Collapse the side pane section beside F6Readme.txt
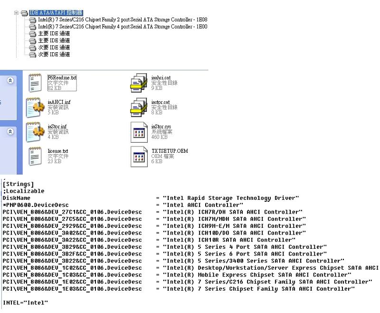Viewport: 380px width, 313px height. pos(10,80)
